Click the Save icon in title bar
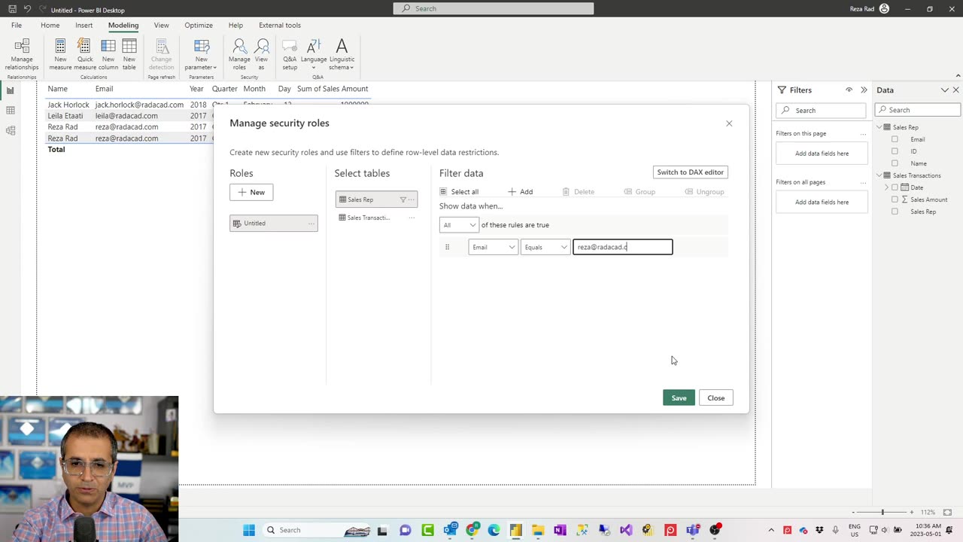 click(x=12, y=9)
